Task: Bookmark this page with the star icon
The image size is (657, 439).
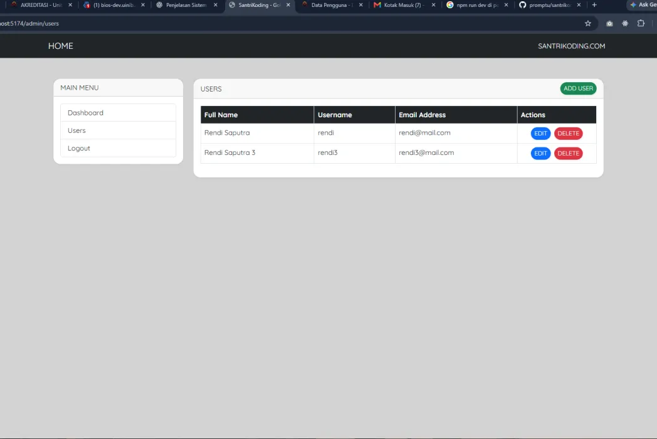Action: (x=588, y=23)
